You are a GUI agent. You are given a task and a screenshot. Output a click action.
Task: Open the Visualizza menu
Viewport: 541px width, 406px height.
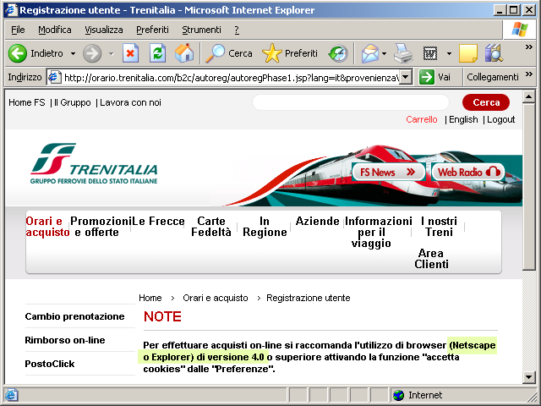(x=103, y=30)
